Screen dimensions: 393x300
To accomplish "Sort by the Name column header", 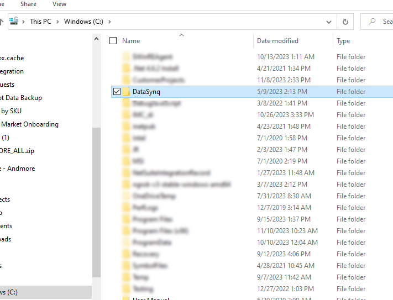I will click(131, 41).
